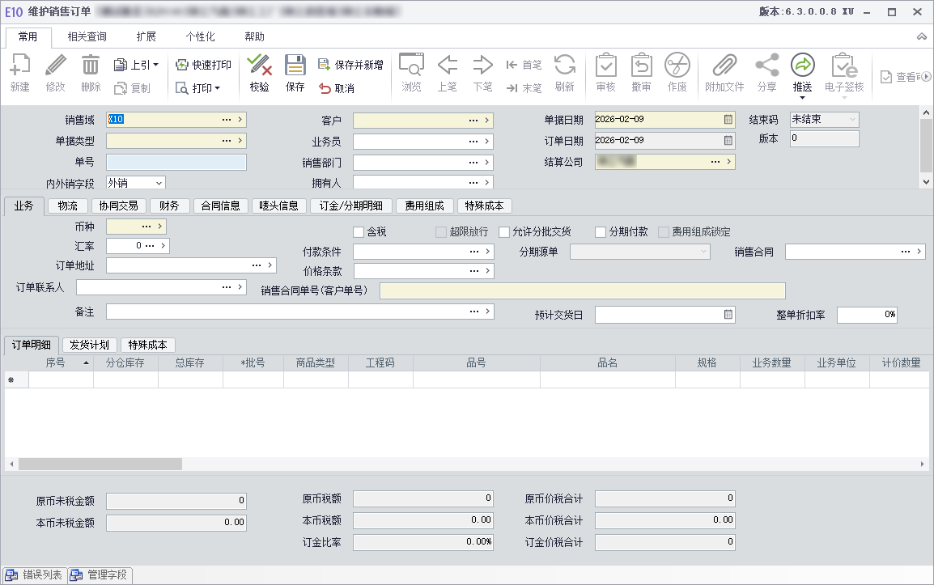Open the calendar picker for 预计交货日
934x585 pixels.
[x=728, y=315]
